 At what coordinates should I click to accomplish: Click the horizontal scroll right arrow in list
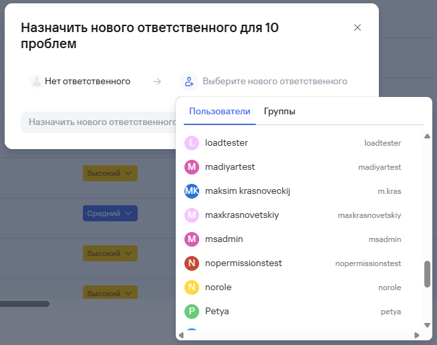click(417, 335)
